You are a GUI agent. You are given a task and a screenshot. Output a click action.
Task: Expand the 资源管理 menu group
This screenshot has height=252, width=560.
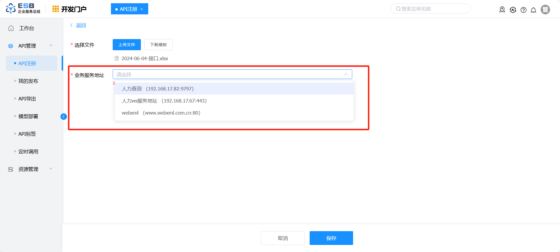coord(51,169)
